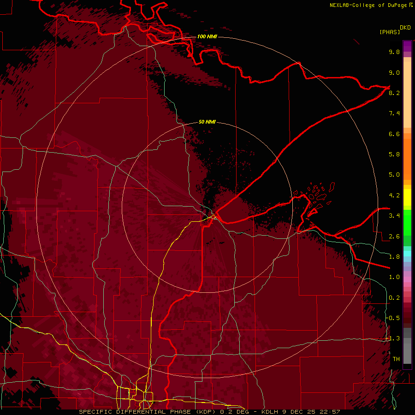
Task: Click the 4.2 value on the color scale
Action: coord(394,196)
